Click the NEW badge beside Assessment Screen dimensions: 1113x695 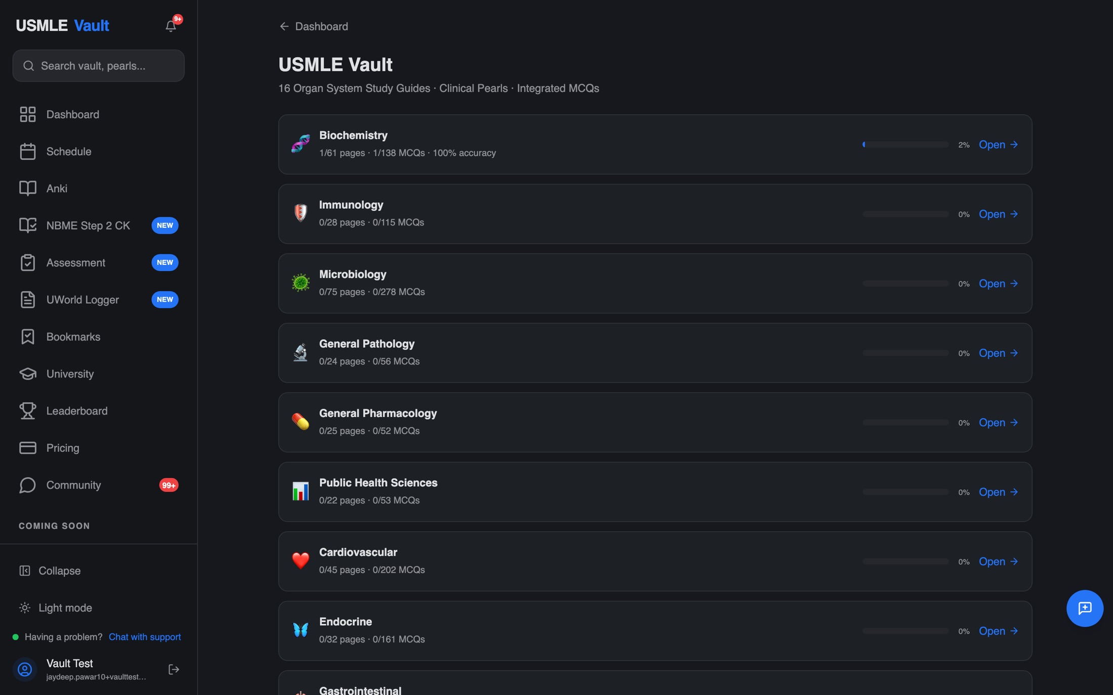[x=165, y=263]
